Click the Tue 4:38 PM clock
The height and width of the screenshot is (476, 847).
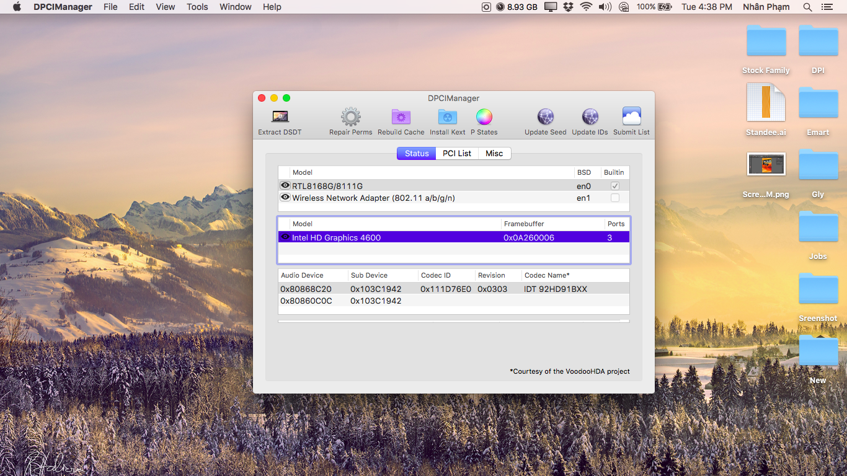707,7
